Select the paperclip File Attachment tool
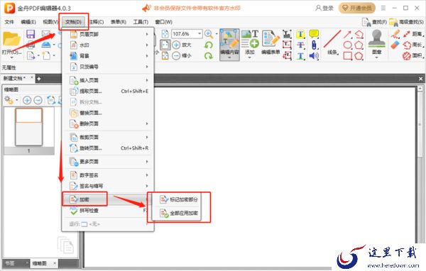Viewport: 426px width, 271px height. (x=314, y=45)
